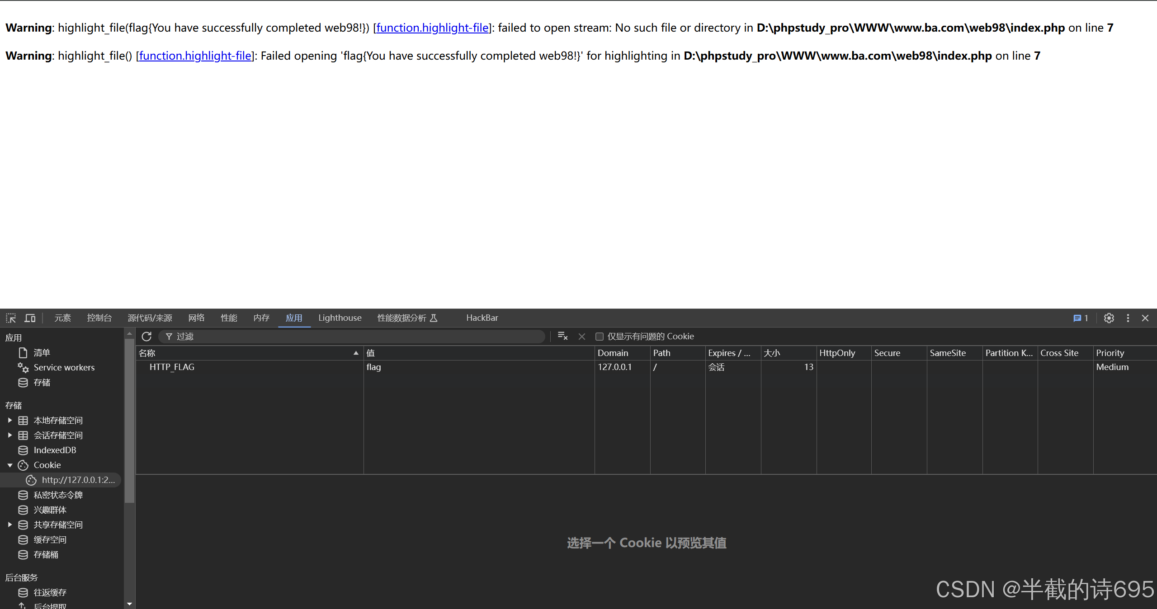
Task: Open DevTools settings gear
Action: (1109, 318)
